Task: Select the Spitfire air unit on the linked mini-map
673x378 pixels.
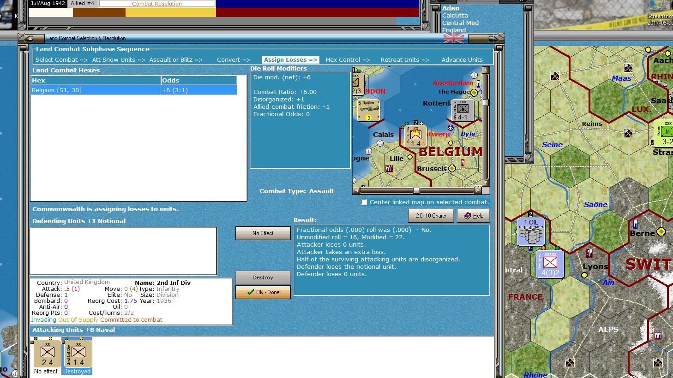Action: (x=369, y=111)
